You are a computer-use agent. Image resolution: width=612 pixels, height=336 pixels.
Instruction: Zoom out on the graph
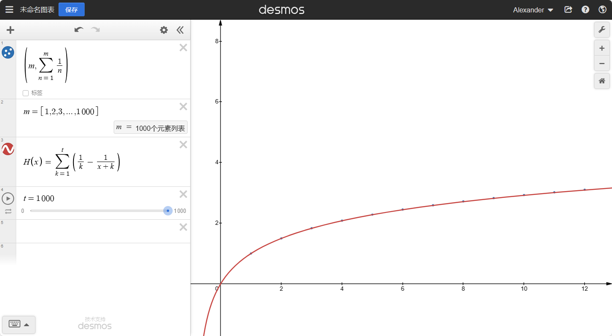[x=602, y=63]
